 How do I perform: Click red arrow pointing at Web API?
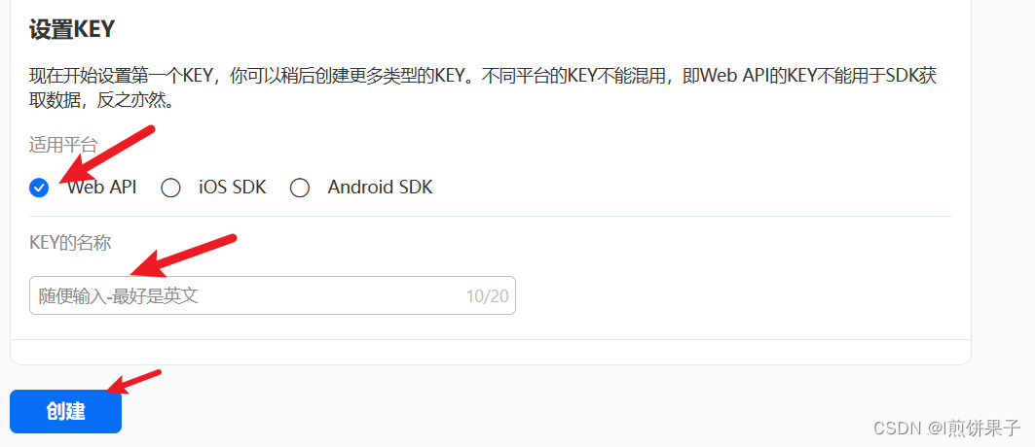pos(106,155)
